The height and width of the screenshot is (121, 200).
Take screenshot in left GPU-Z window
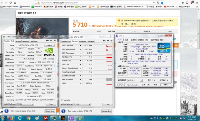pos(47,41)
